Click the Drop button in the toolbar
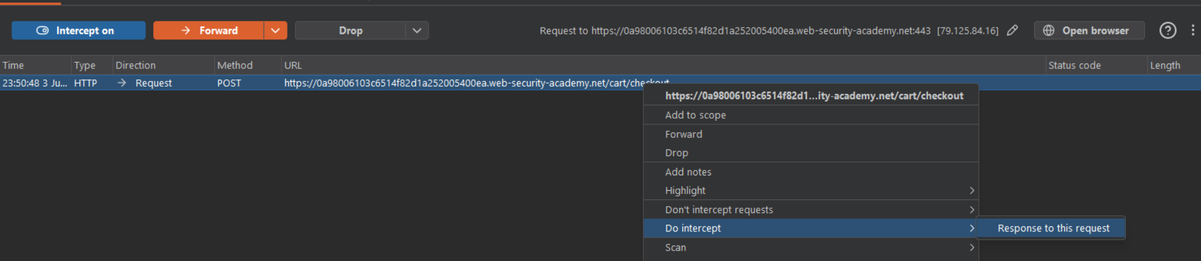 pyautogui.click(x=350, y=30)
